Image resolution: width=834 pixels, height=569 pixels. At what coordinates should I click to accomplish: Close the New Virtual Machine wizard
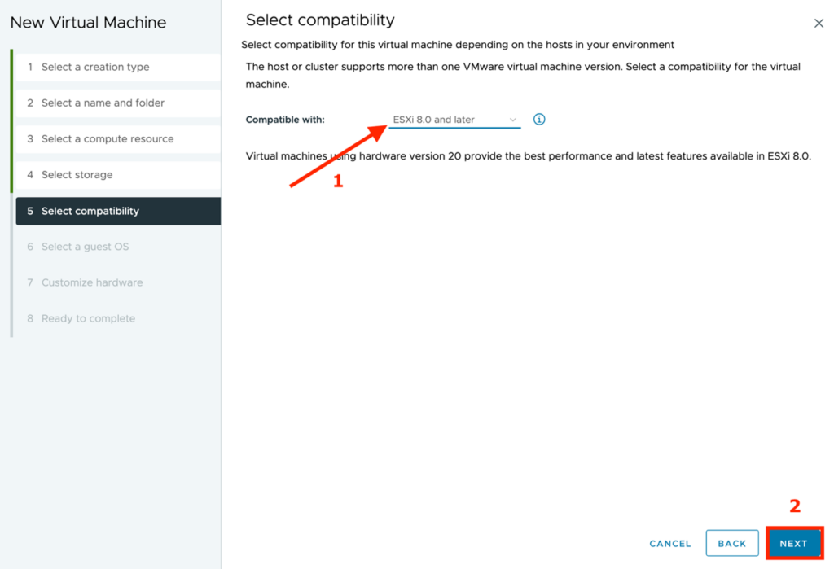[819, 24]
